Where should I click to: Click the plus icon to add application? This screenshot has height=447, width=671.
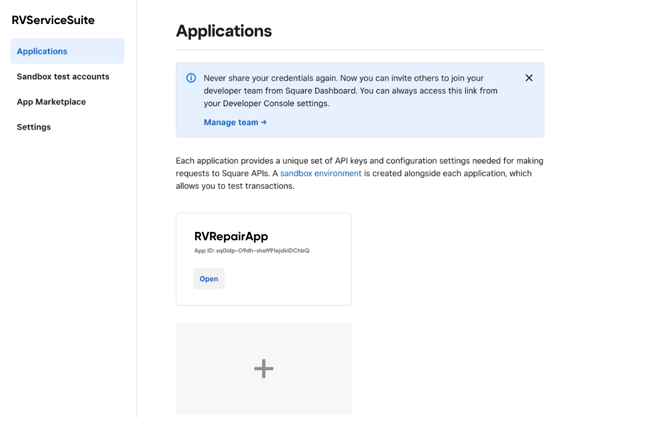pyautogui.click(x=263, y=369)
